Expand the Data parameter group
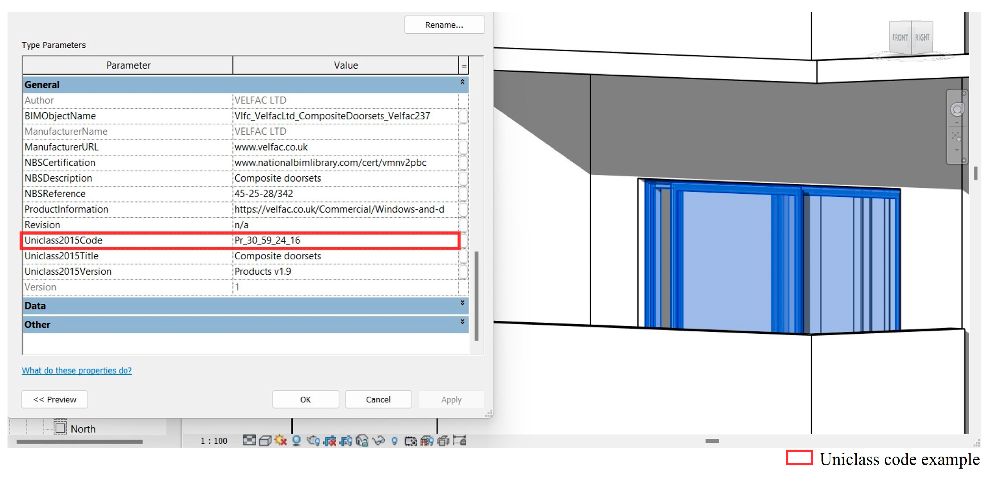The width and height of the screenshot is (991, 480). [462, 303]
